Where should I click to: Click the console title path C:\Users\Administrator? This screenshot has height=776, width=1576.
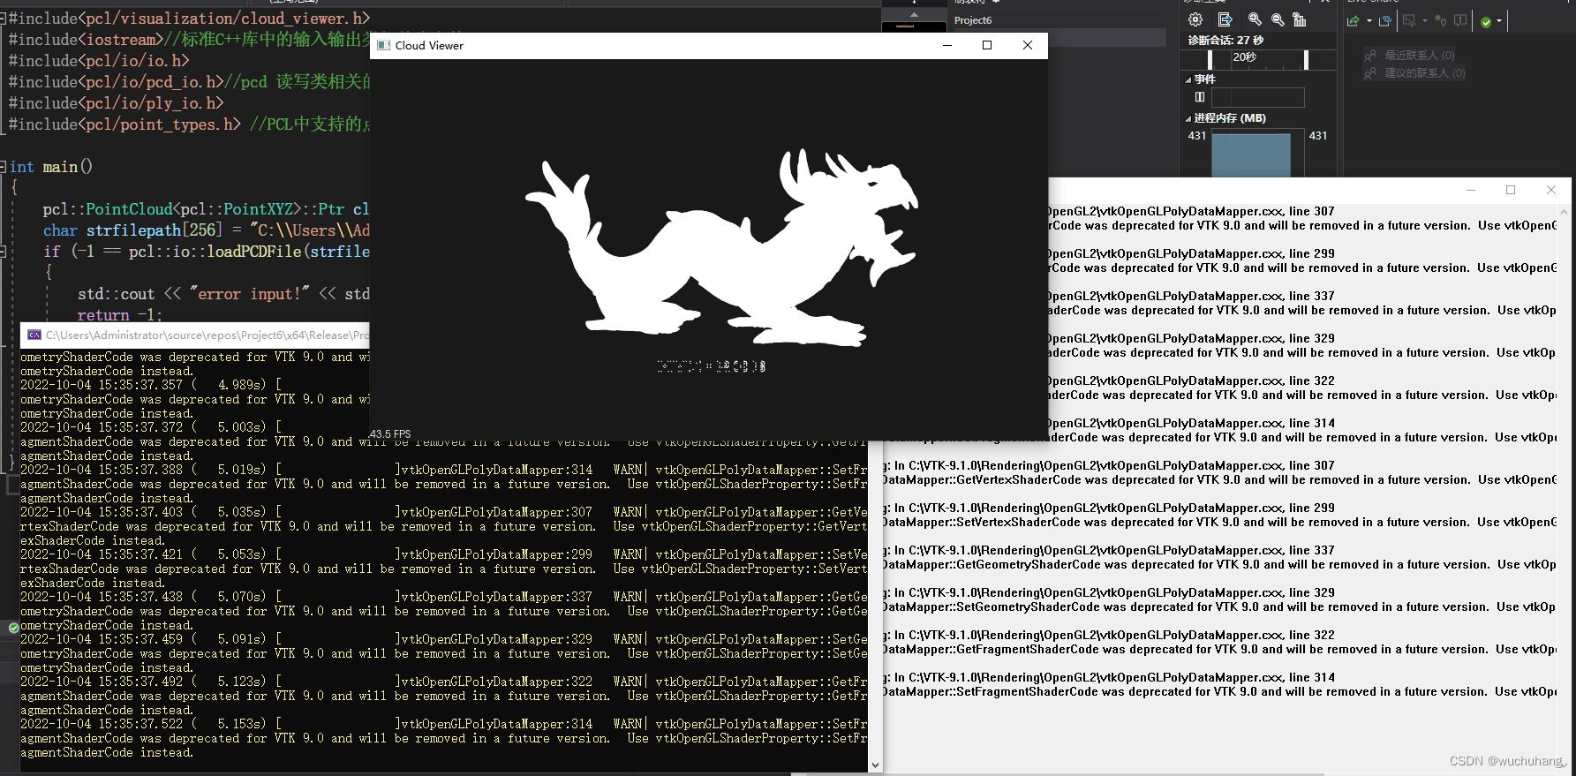coord(207,335)
